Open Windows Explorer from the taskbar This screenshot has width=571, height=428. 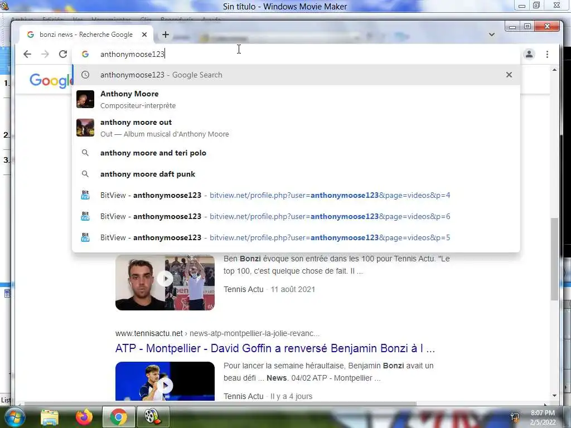point(50,417)
